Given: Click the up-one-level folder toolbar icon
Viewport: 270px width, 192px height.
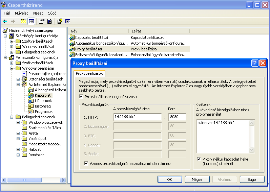Looking at the screenshot, I should click(23, 21).
